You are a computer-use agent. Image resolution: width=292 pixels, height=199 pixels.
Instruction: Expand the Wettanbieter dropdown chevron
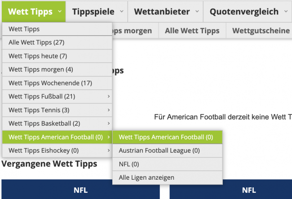(197, 12)
